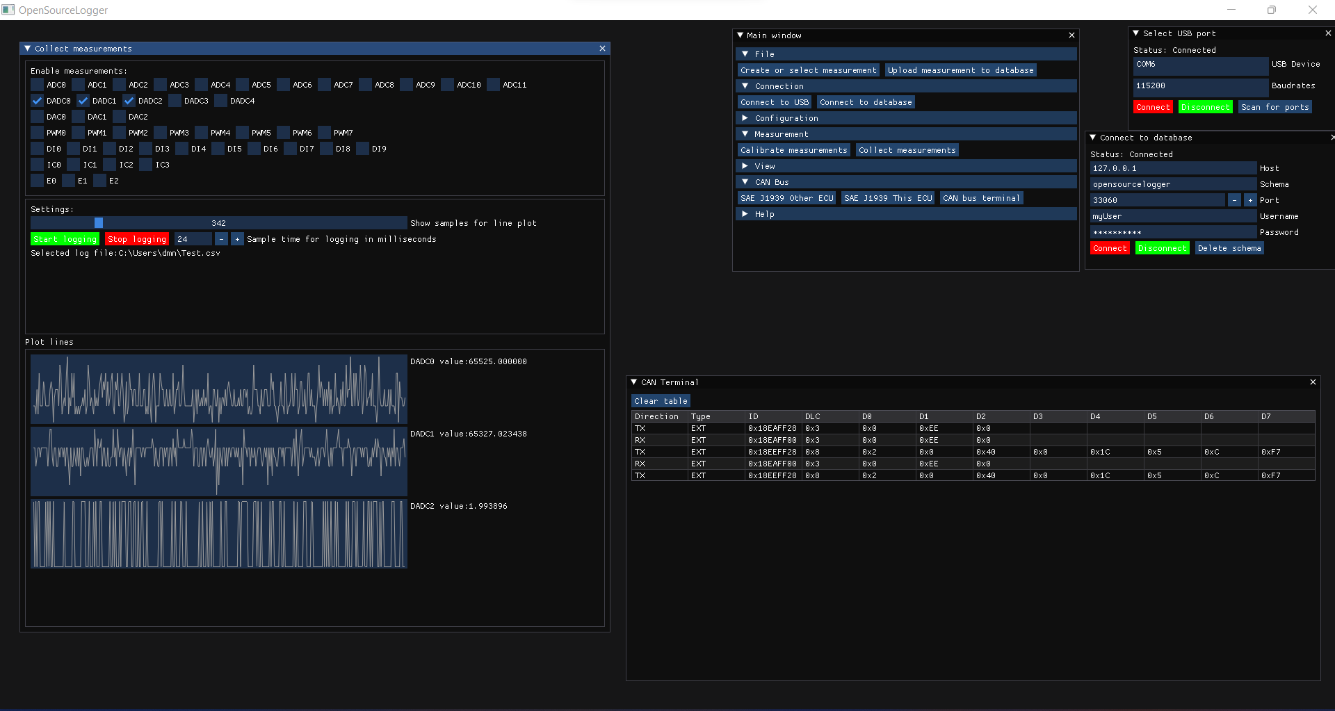Increase database port with plus button
This screenshot has width=1335, height=711.
tap(1250, 200)
